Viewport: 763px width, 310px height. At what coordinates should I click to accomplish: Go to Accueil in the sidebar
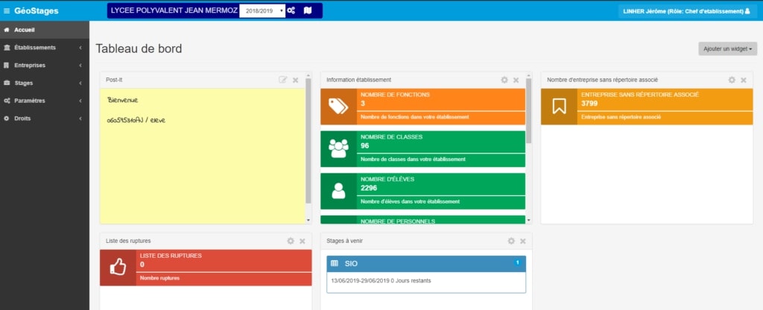coord(25,30)
